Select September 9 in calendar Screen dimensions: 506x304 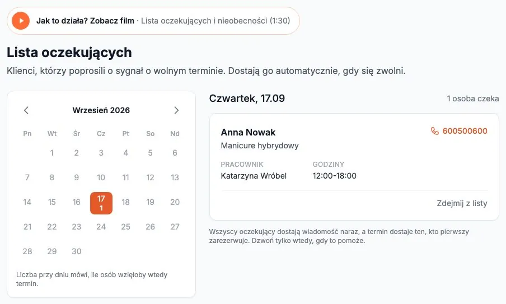point(77,177)
